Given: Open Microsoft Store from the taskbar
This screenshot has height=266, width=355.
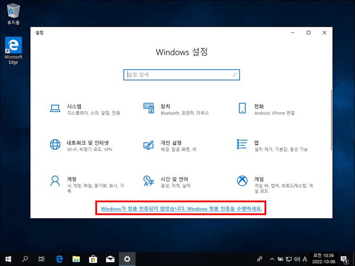Looking at the screenshot, I should 93,259.
